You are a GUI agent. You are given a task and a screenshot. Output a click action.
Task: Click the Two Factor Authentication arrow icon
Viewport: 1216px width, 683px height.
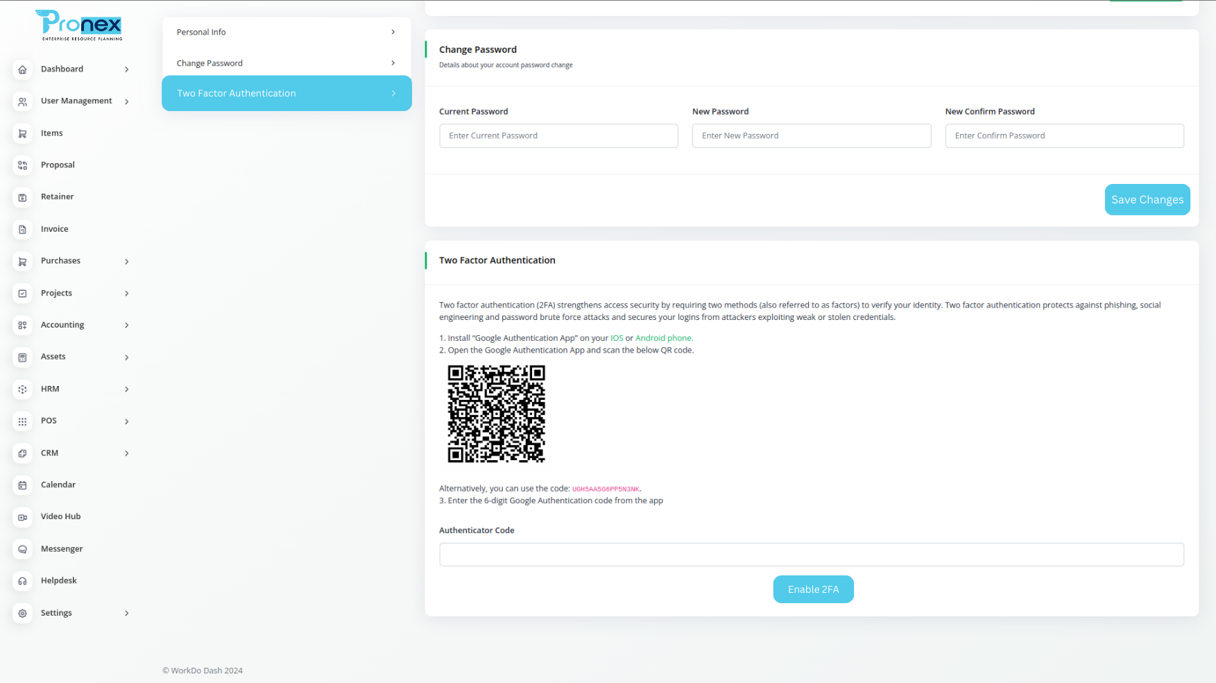pyautogui.click(x=393, y=93)
